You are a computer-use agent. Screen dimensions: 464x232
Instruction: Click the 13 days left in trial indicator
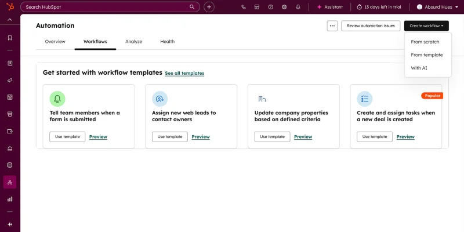tap(379, 7)
